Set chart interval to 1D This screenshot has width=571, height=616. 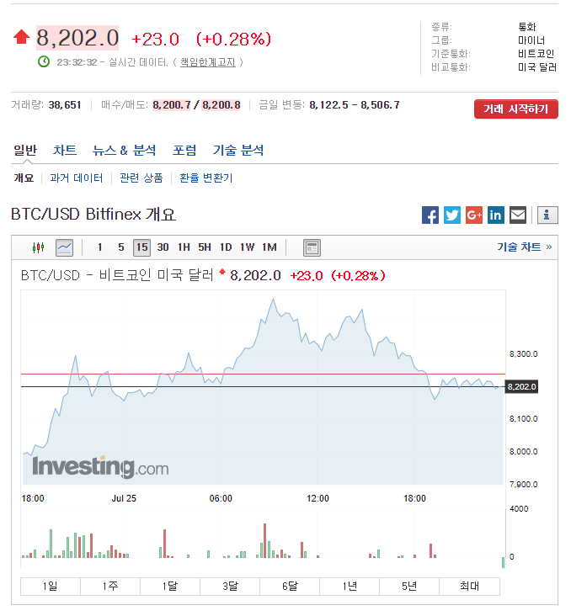[226, 247]
